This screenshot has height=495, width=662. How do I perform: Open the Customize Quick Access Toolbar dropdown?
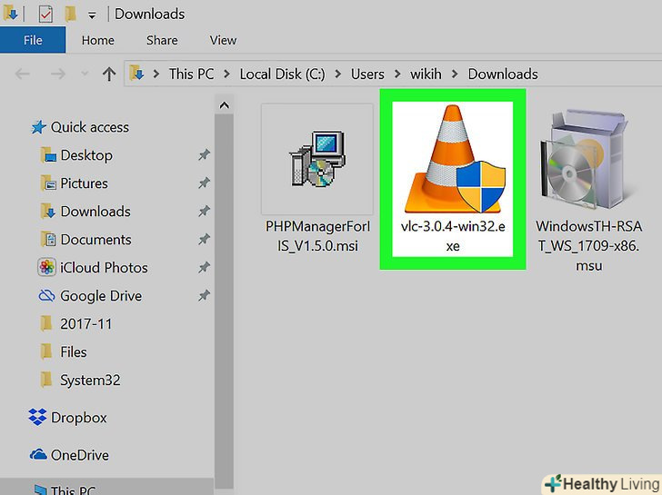[x=92, y=15]
